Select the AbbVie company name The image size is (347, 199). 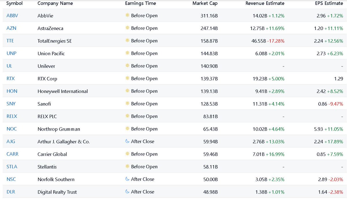tap(45, 16)
